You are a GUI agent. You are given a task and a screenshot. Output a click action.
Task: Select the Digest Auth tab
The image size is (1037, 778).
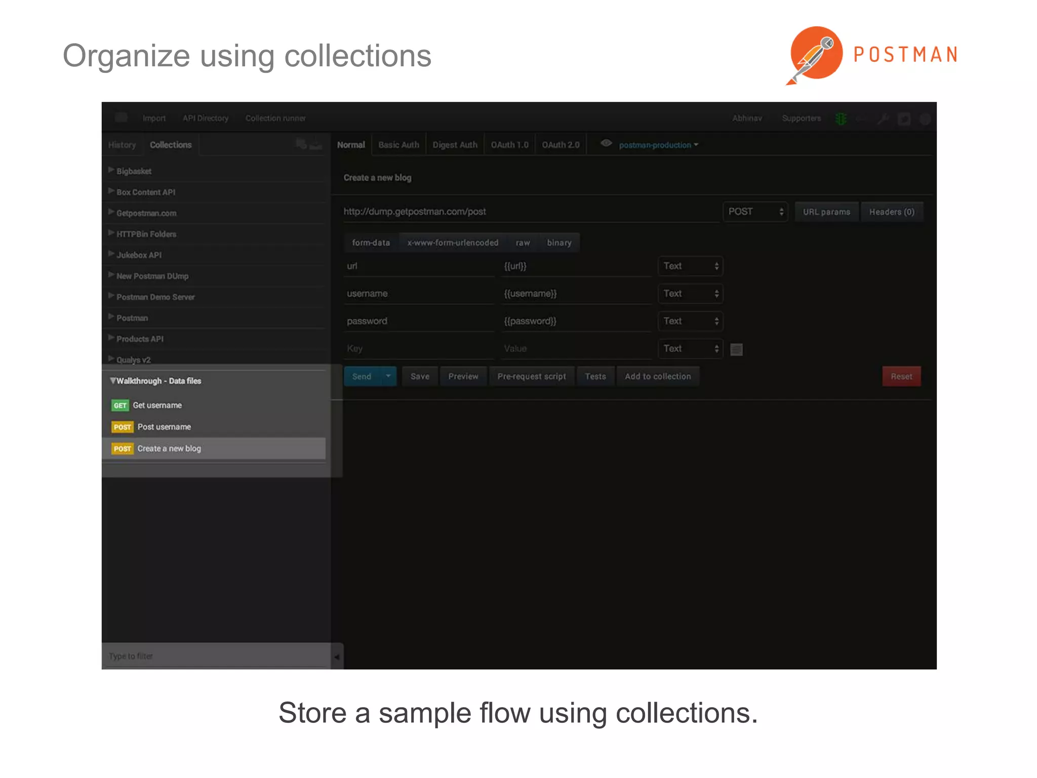coord(455,145)
